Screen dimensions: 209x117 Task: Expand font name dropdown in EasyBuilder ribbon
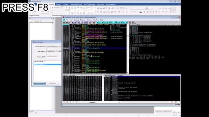145,8
